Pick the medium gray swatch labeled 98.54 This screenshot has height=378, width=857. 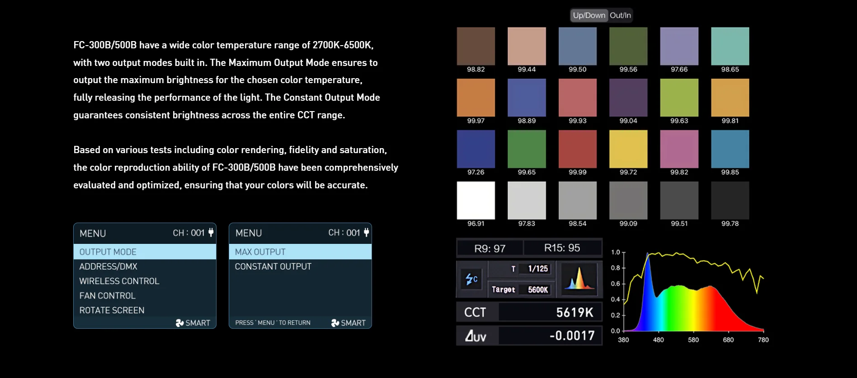pos(578,201)
